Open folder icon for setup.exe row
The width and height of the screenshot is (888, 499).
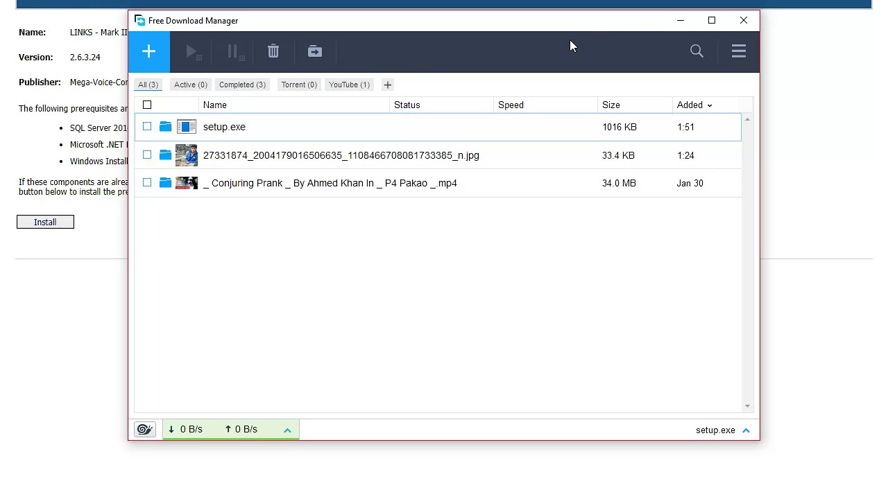(x=165, y=127)
